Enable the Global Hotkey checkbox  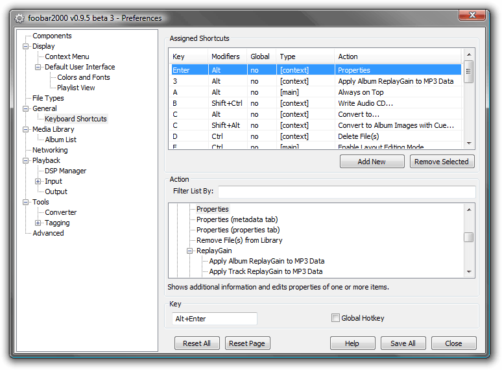pyautogui.click(x=335, y=318)
